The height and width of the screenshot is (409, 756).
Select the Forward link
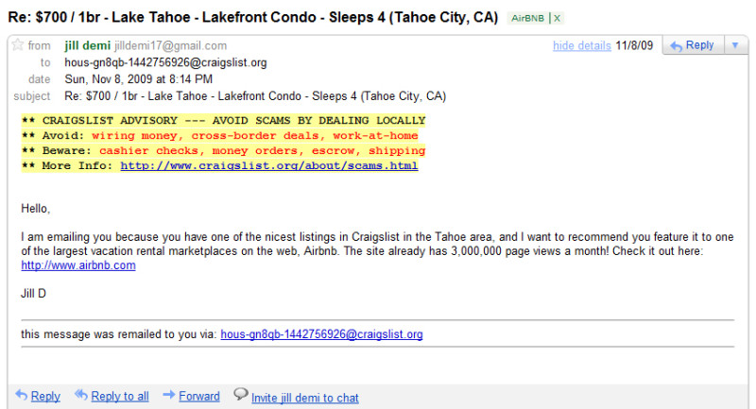point(199,397)
